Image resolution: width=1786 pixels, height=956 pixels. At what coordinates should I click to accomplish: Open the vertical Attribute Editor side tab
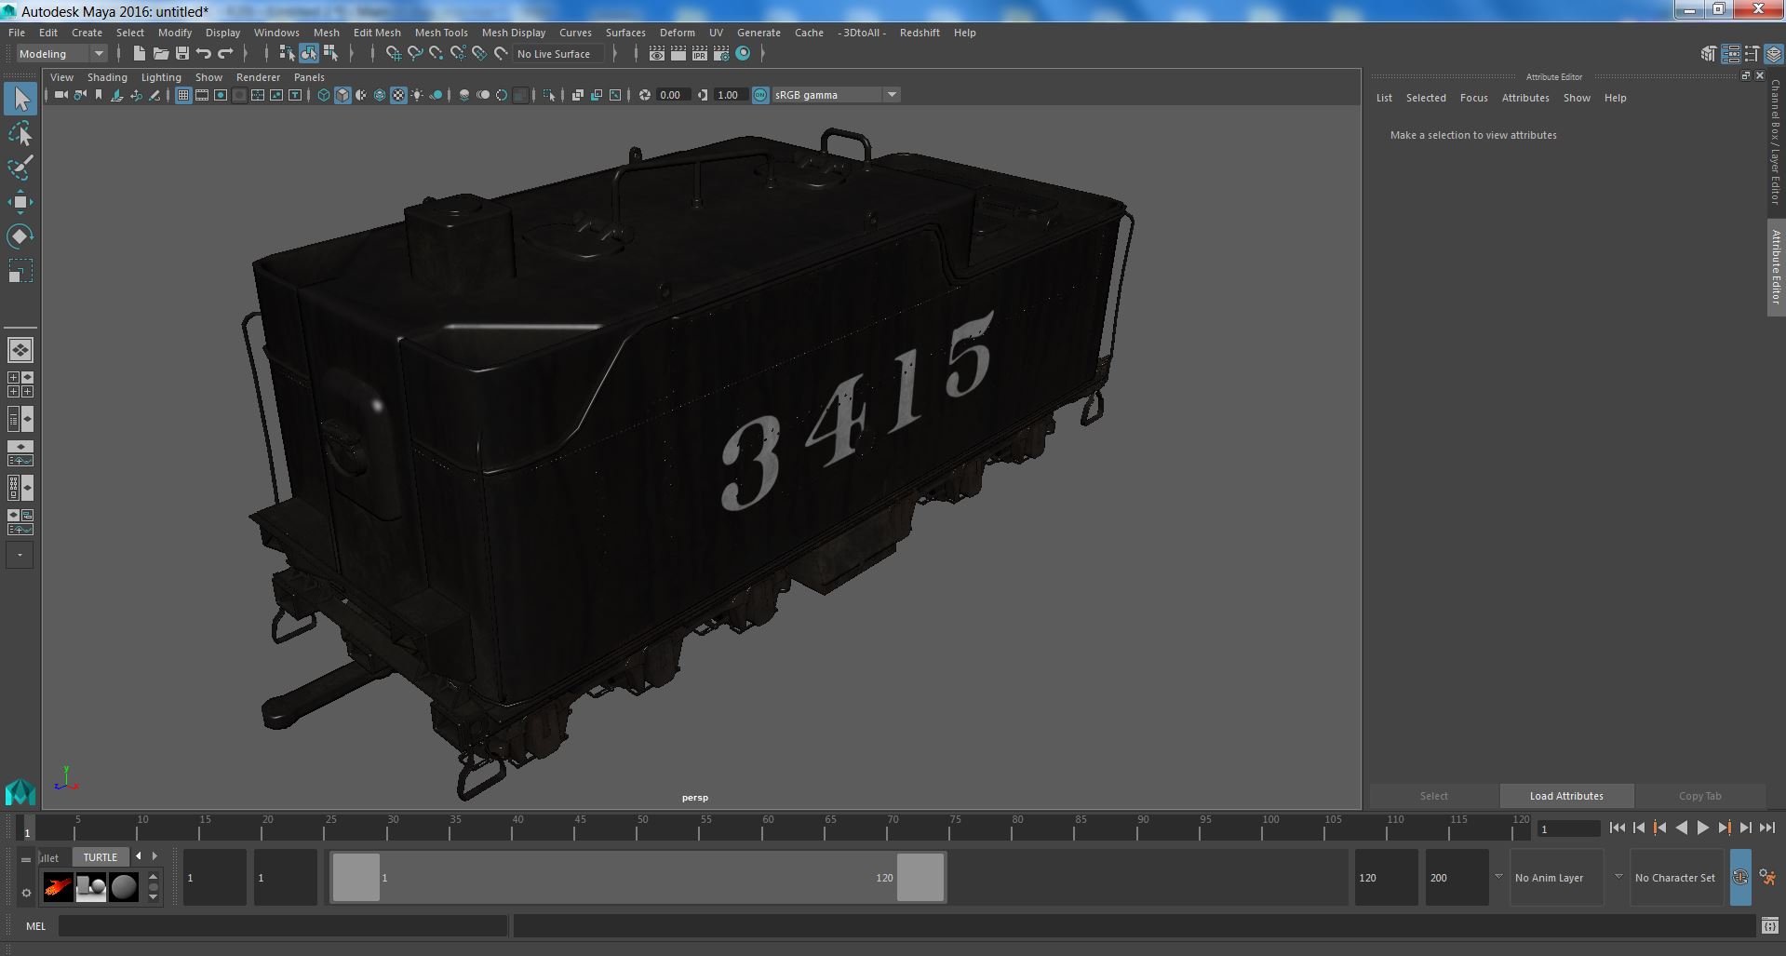coord(1776,267)
